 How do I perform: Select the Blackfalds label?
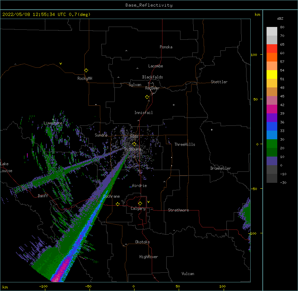pos(152,77)
